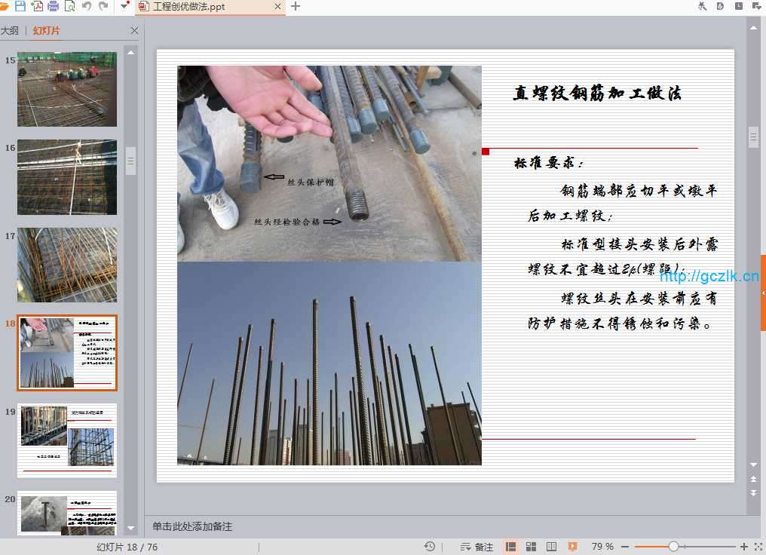Expand the right-side task pane handle
Image resolution: width=766 pixels, height=555 pixels.
point(763,293)
